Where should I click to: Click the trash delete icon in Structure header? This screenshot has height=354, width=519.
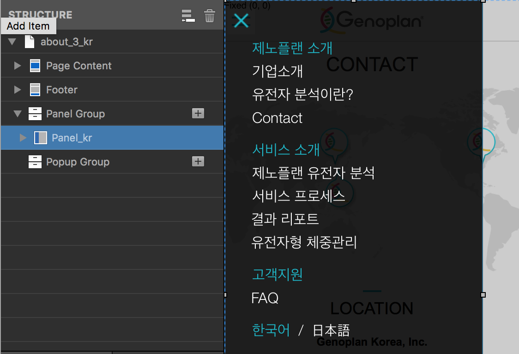pyautogui.click(x=210, y=16)
